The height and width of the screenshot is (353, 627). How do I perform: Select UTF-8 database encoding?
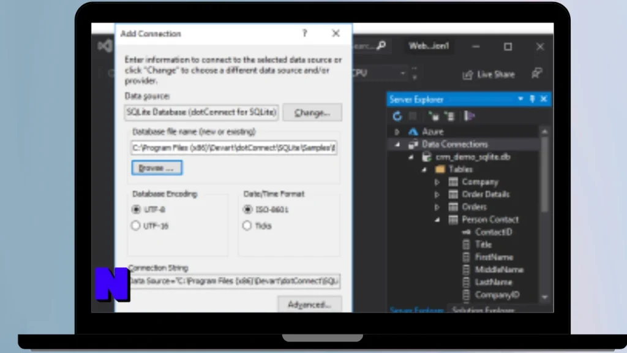136,210
